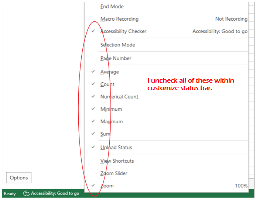Click the Options button
This screenshot has width=256, height=200.
click(x=19, y=177)
